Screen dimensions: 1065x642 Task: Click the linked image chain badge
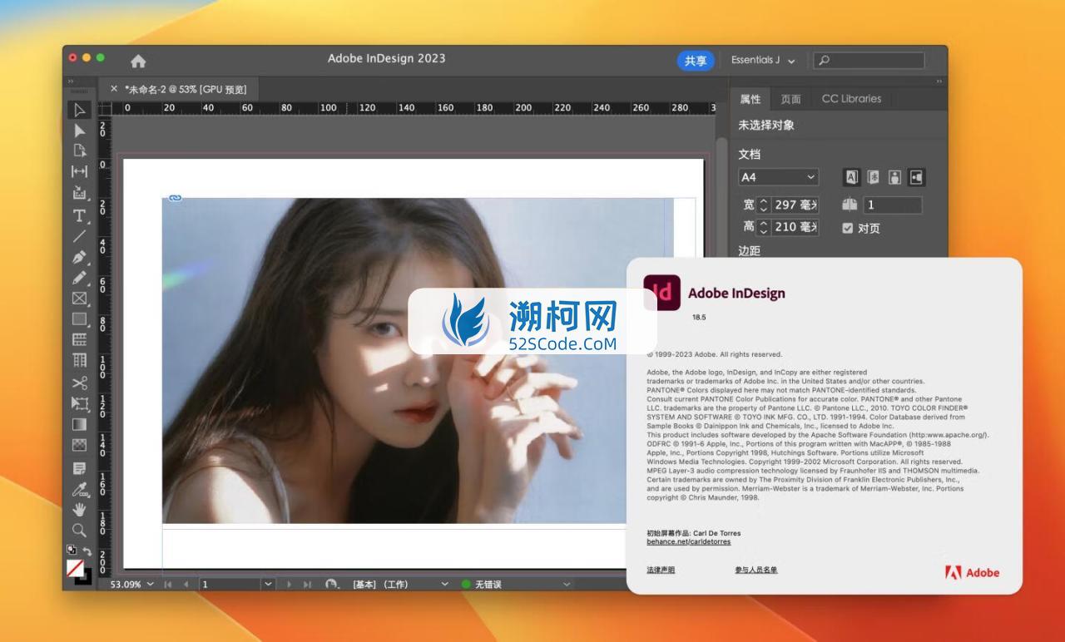(x=175, y=198)
